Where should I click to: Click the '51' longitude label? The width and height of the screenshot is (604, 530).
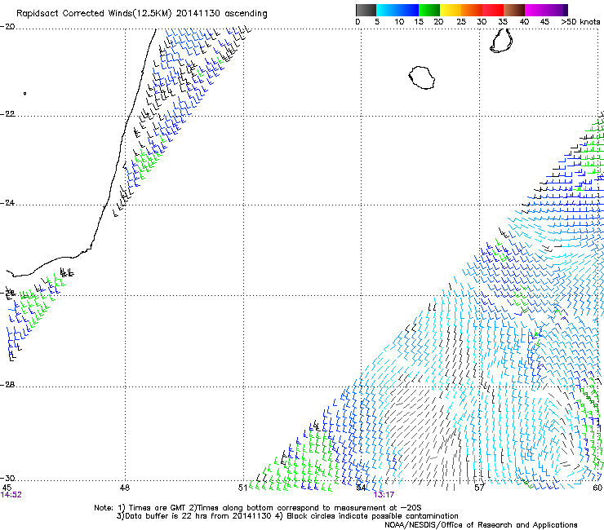coord(242,488)
